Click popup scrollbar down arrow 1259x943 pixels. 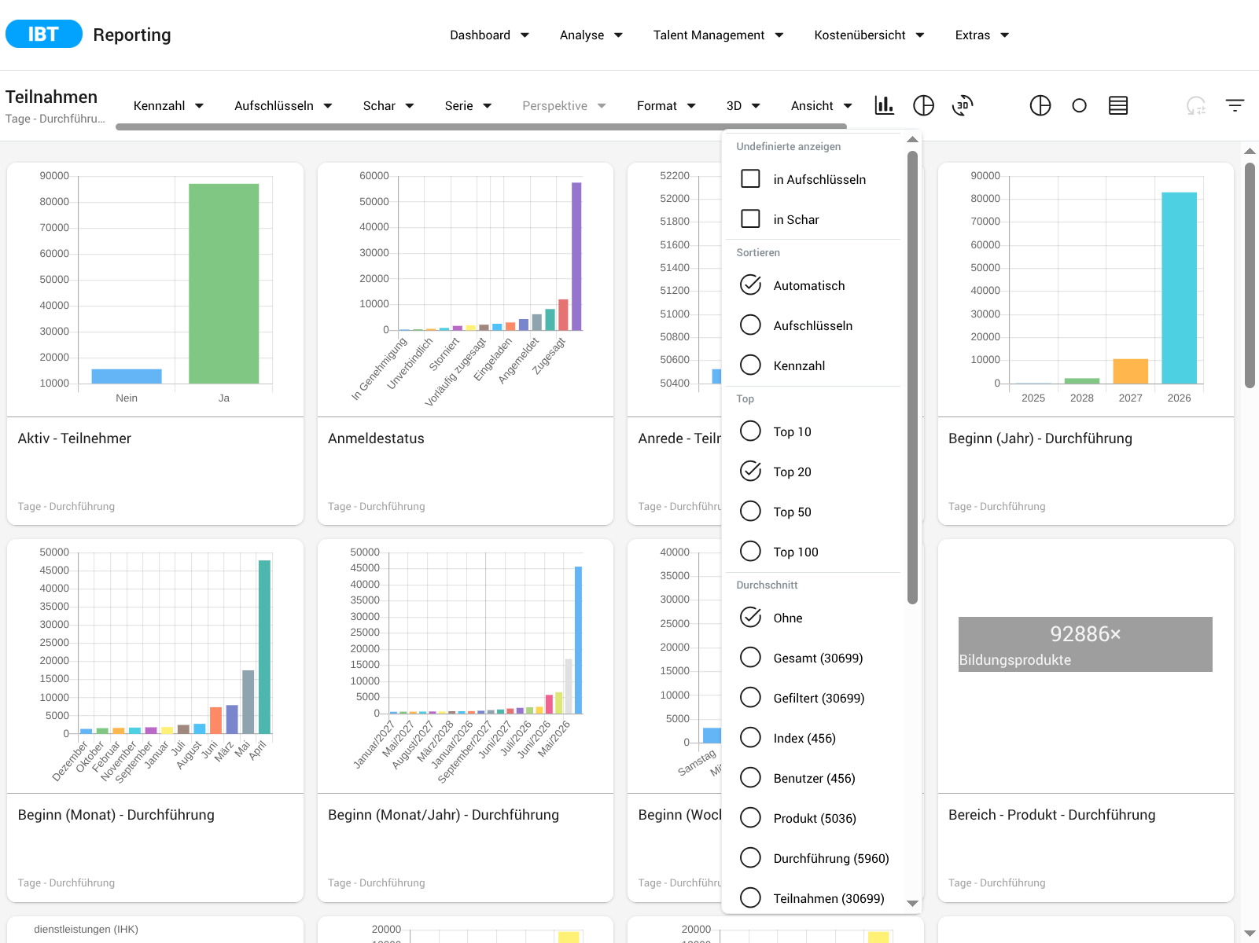point(912,904)
